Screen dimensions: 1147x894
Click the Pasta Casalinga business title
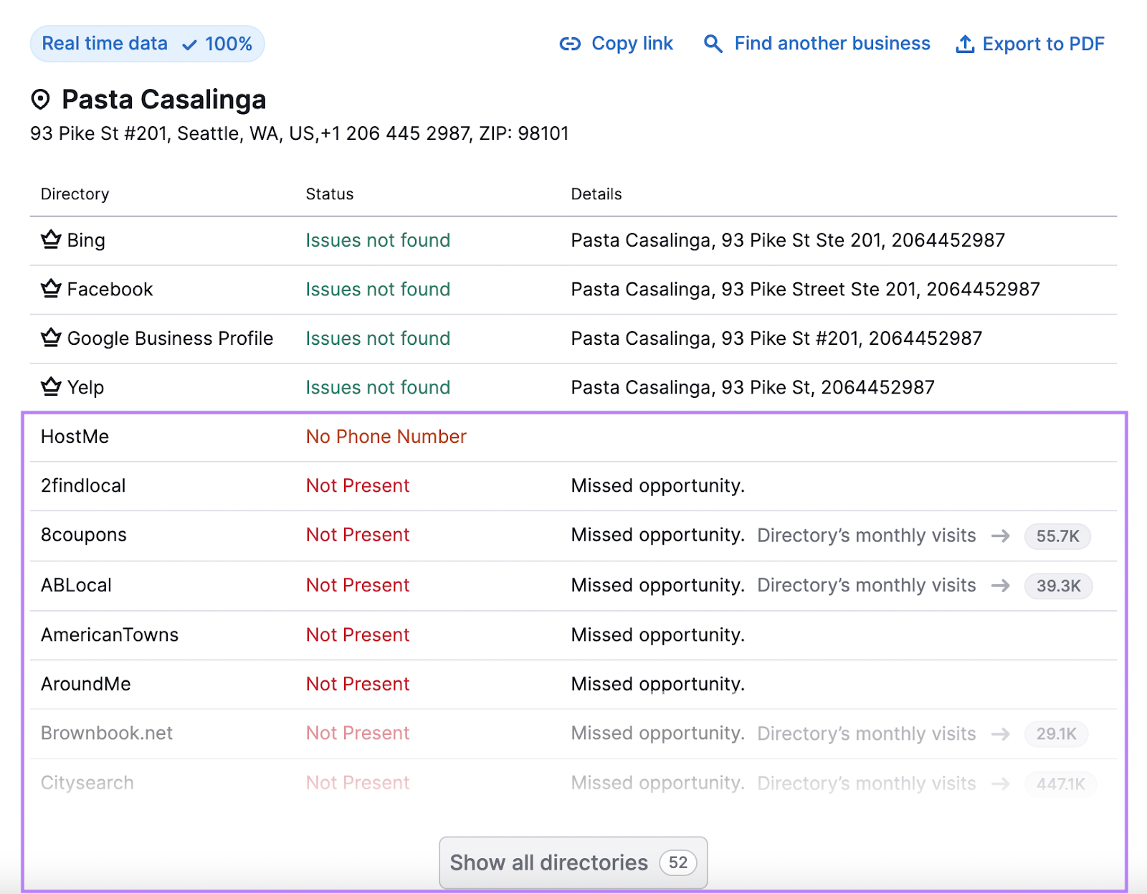[164, 100]
